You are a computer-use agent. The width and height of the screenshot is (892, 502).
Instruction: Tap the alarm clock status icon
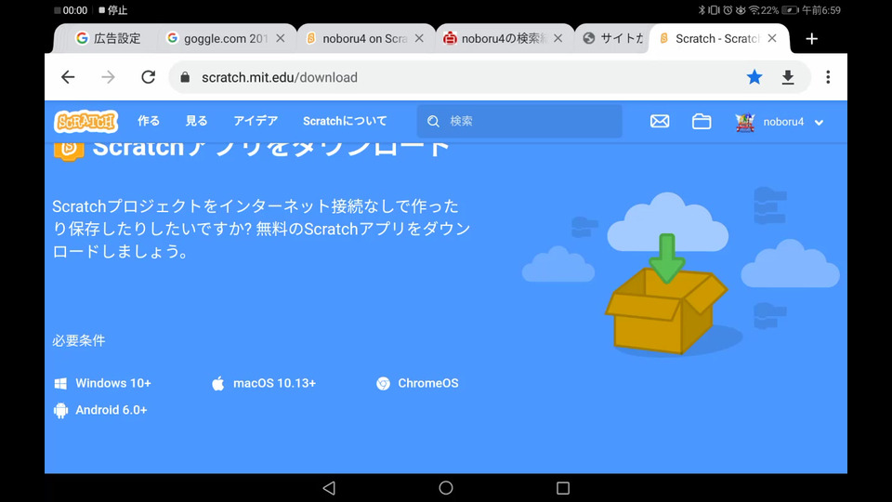coord(728,10)
